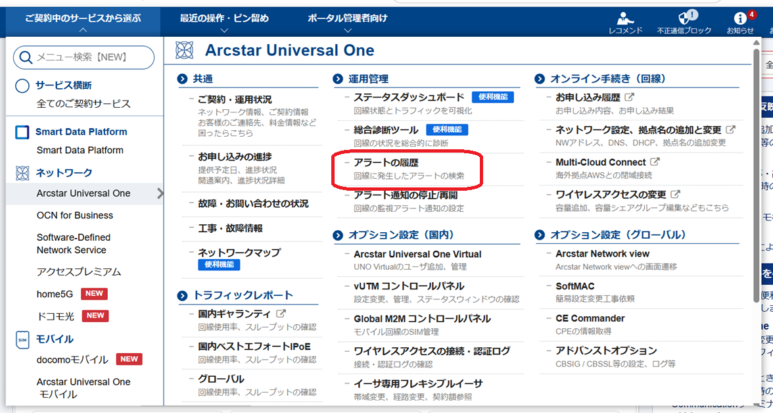Click the サービス横断 circle icon
This screenshot has width=773, height=413.
22,86
